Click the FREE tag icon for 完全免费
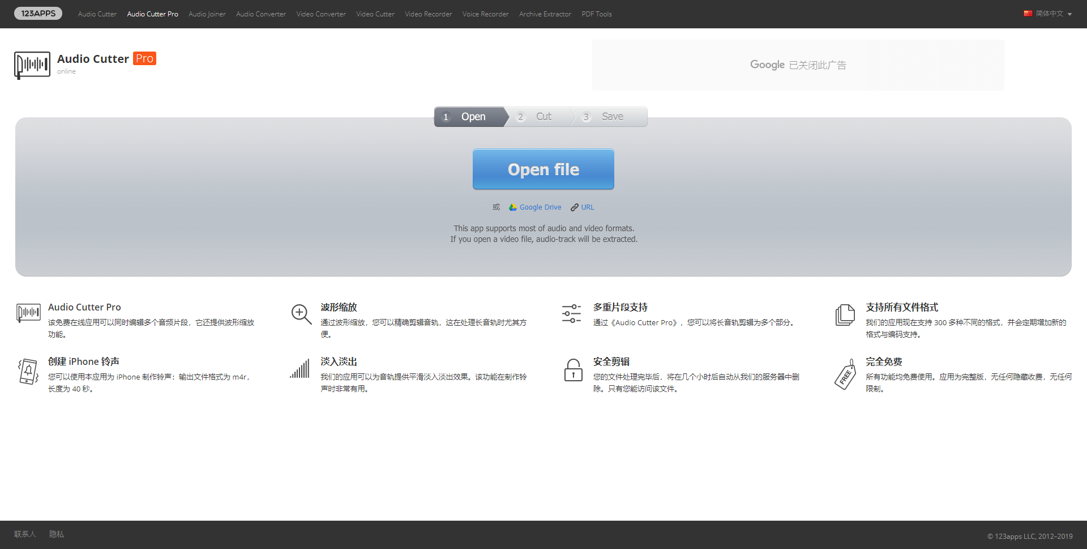Image resolution: width=1087 pixels, height=549 pixels. 845,374
